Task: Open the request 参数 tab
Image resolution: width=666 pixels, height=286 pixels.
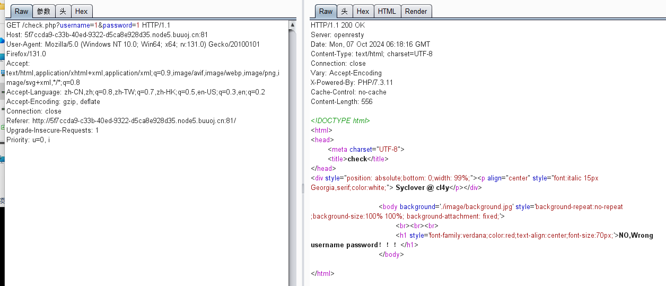Action: pyautogui.click(x=43, y=11)
